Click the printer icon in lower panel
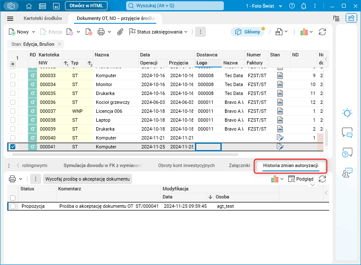361x265 pixels. point(12,179)
